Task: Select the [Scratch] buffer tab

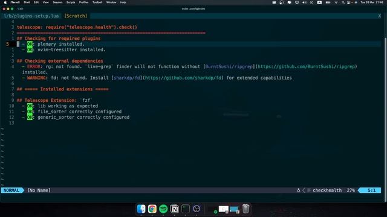Action: point(76,16)
